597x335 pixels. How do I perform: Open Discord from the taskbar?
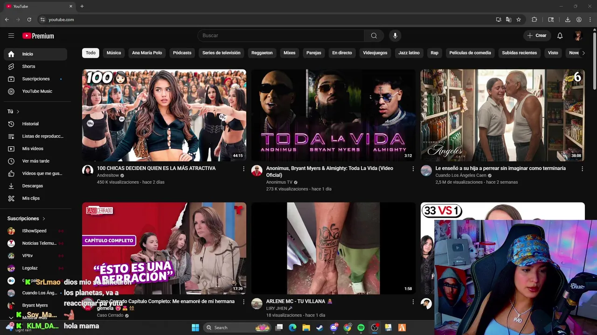pos(333,328)
